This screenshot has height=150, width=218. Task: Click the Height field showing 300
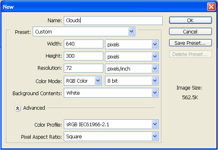coord(84,56)
